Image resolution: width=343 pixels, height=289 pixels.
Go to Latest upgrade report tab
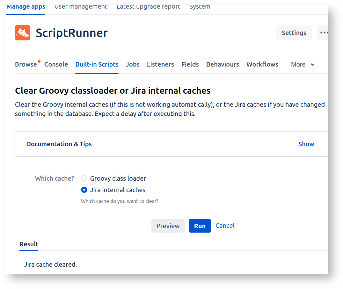tap(148, 7)
